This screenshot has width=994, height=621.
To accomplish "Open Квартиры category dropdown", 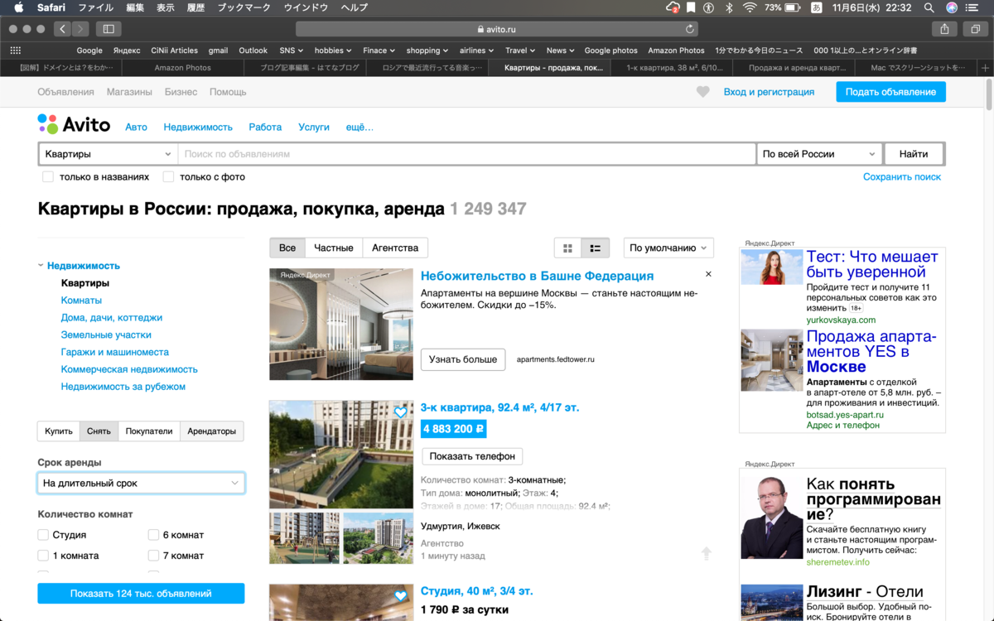I will [108, 154].
